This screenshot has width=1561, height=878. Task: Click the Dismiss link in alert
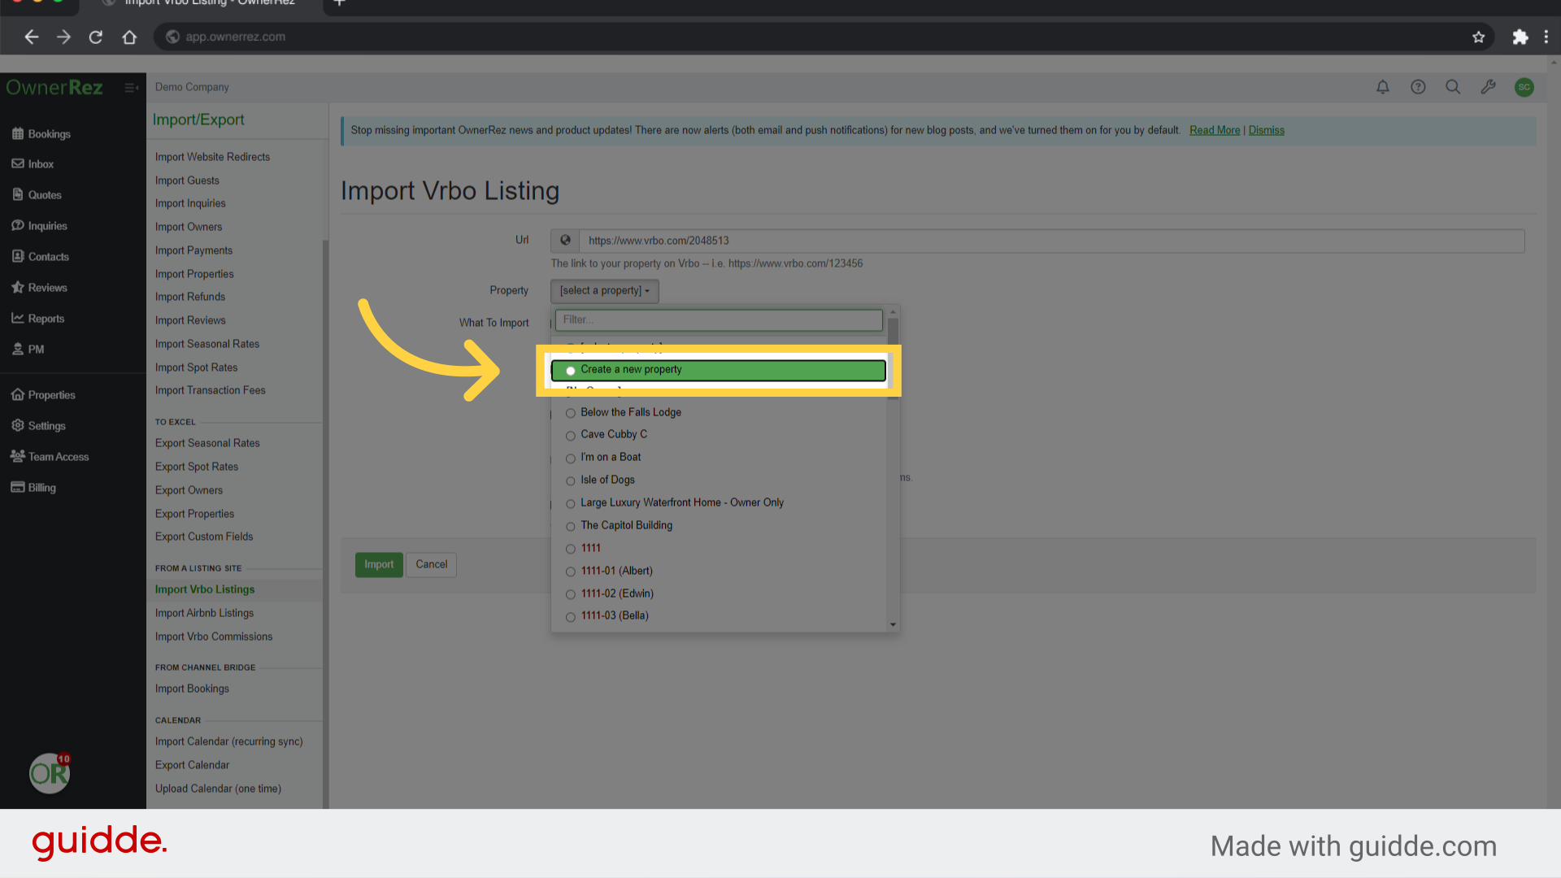point(1266,130)
